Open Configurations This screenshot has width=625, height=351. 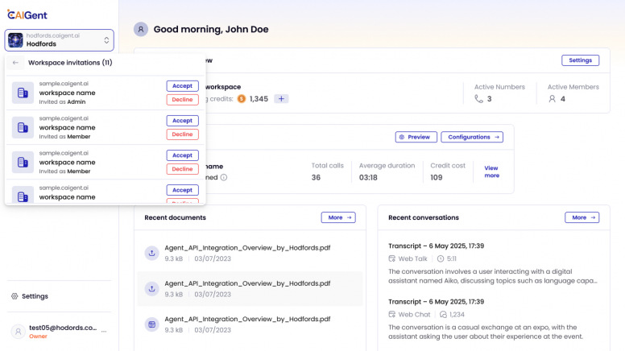tap(471, 138)
